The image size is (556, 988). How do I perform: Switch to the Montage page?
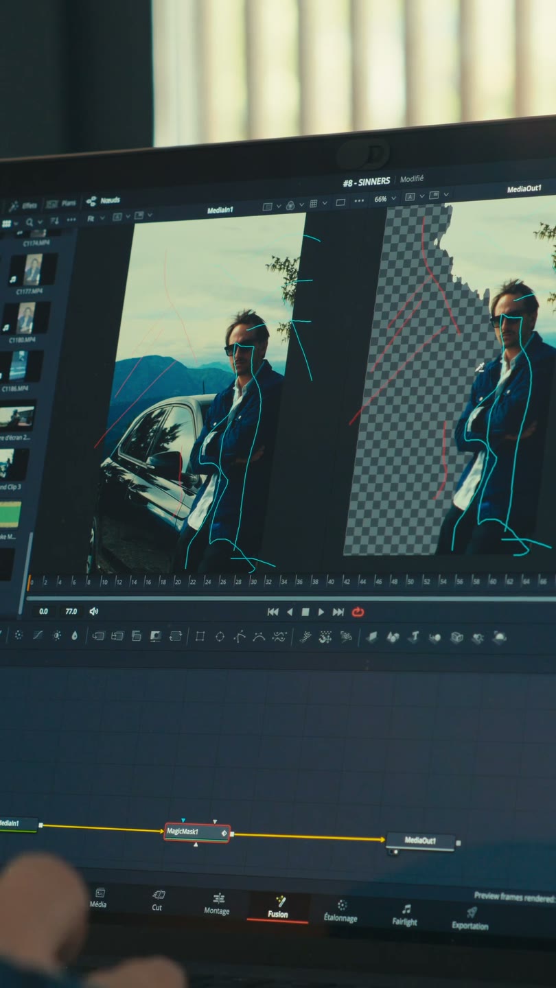tap(217, 904)
